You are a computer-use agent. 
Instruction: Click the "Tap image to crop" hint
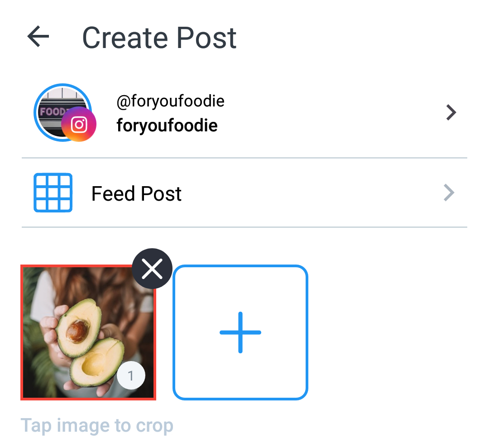coord(97,426)
